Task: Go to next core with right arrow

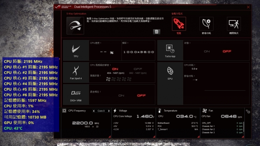Action: [x=109, y=111]
